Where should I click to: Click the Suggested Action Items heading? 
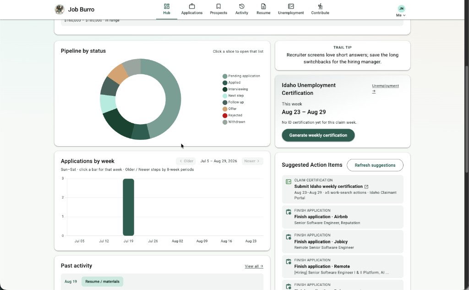pos(312,165)
